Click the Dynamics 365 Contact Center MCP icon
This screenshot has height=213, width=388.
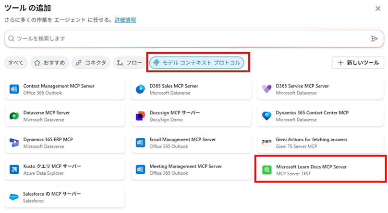(267, 116)
